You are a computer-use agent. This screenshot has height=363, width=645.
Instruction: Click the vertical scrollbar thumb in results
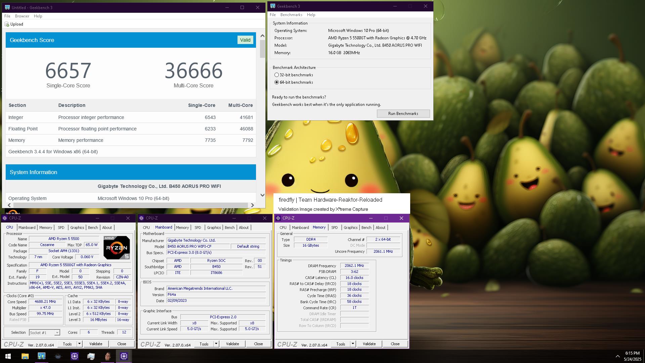(262, 49)
